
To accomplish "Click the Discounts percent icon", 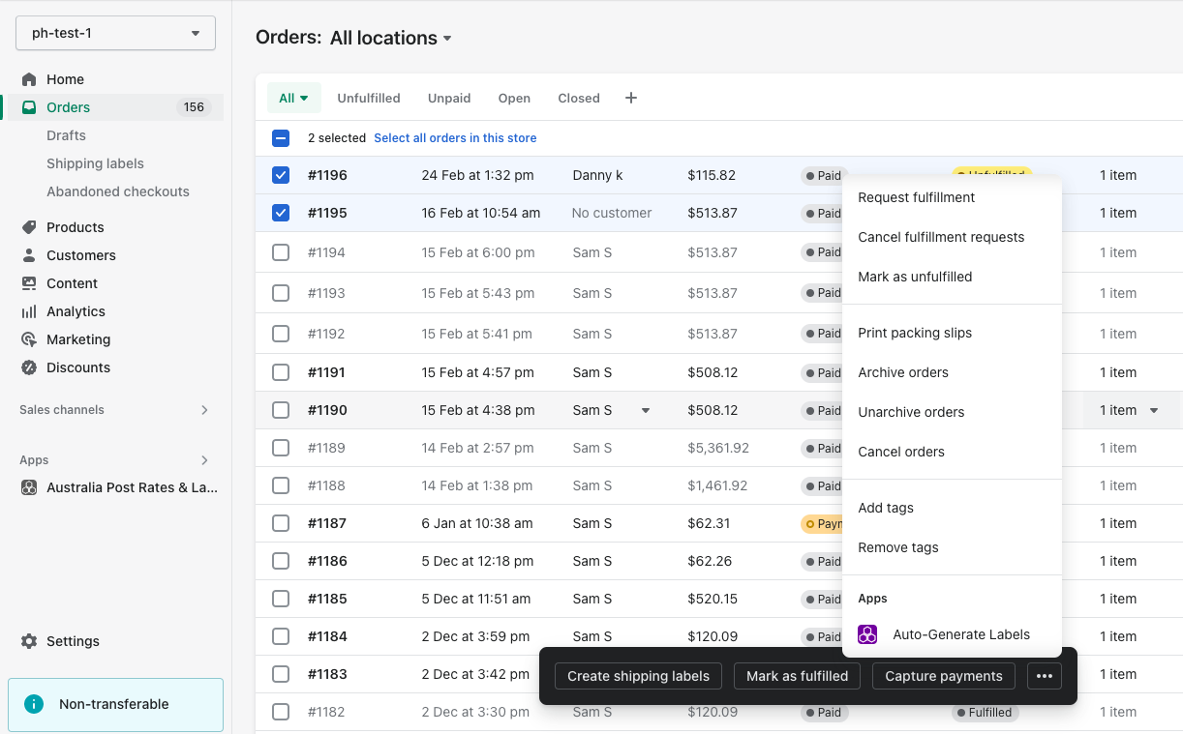I will pos(29,367).
